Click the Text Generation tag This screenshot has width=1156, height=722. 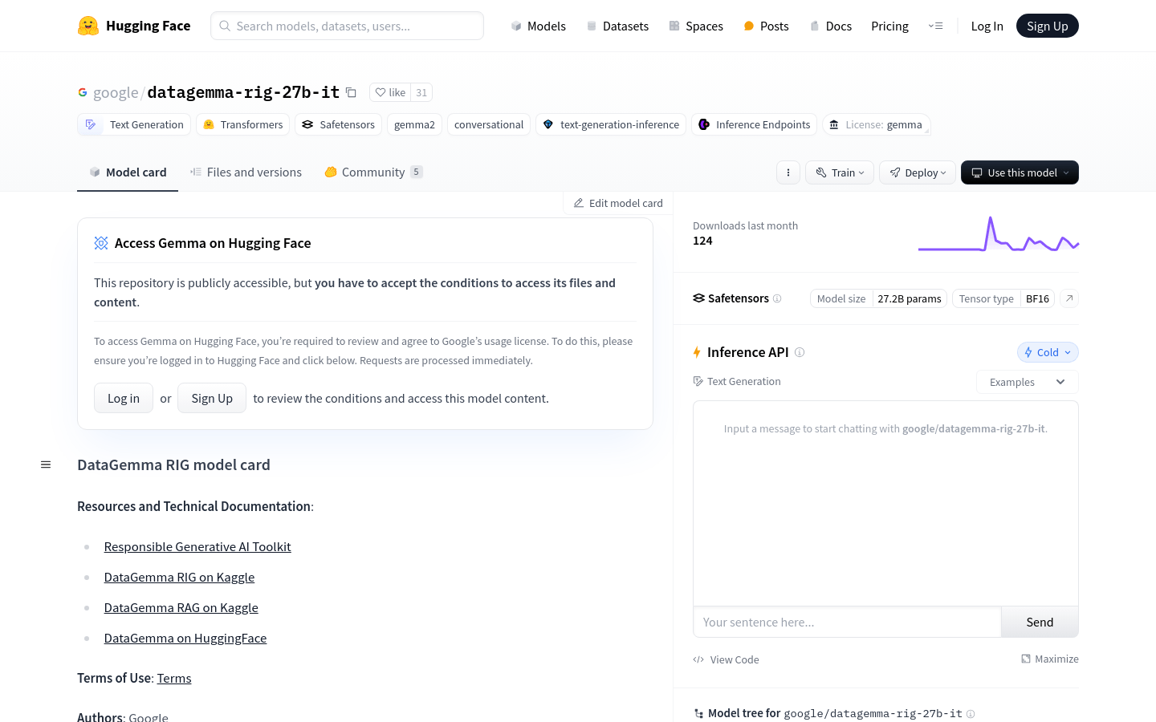[x=134, y=124]
